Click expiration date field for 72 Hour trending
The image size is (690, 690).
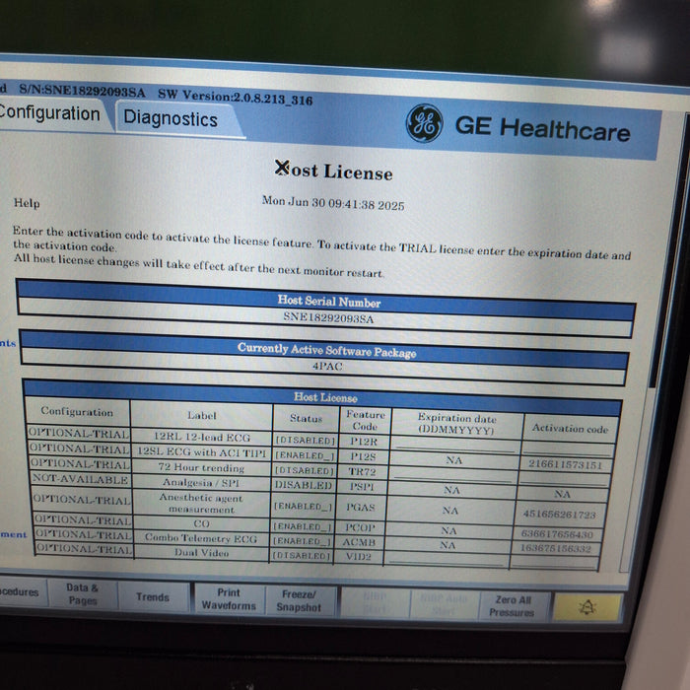coord(453,475)
